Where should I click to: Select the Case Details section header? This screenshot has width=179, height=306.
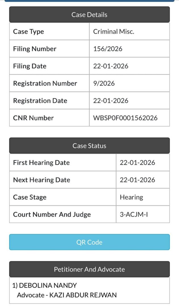(x=89, y=15)
